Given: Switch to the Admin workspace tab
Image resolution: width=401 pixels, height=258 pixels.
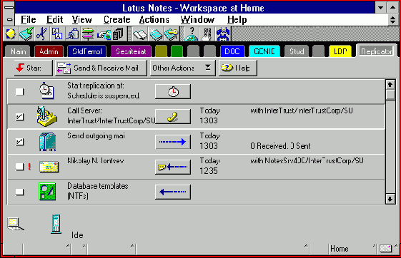Looking at the screenshot, I should 49,51.
